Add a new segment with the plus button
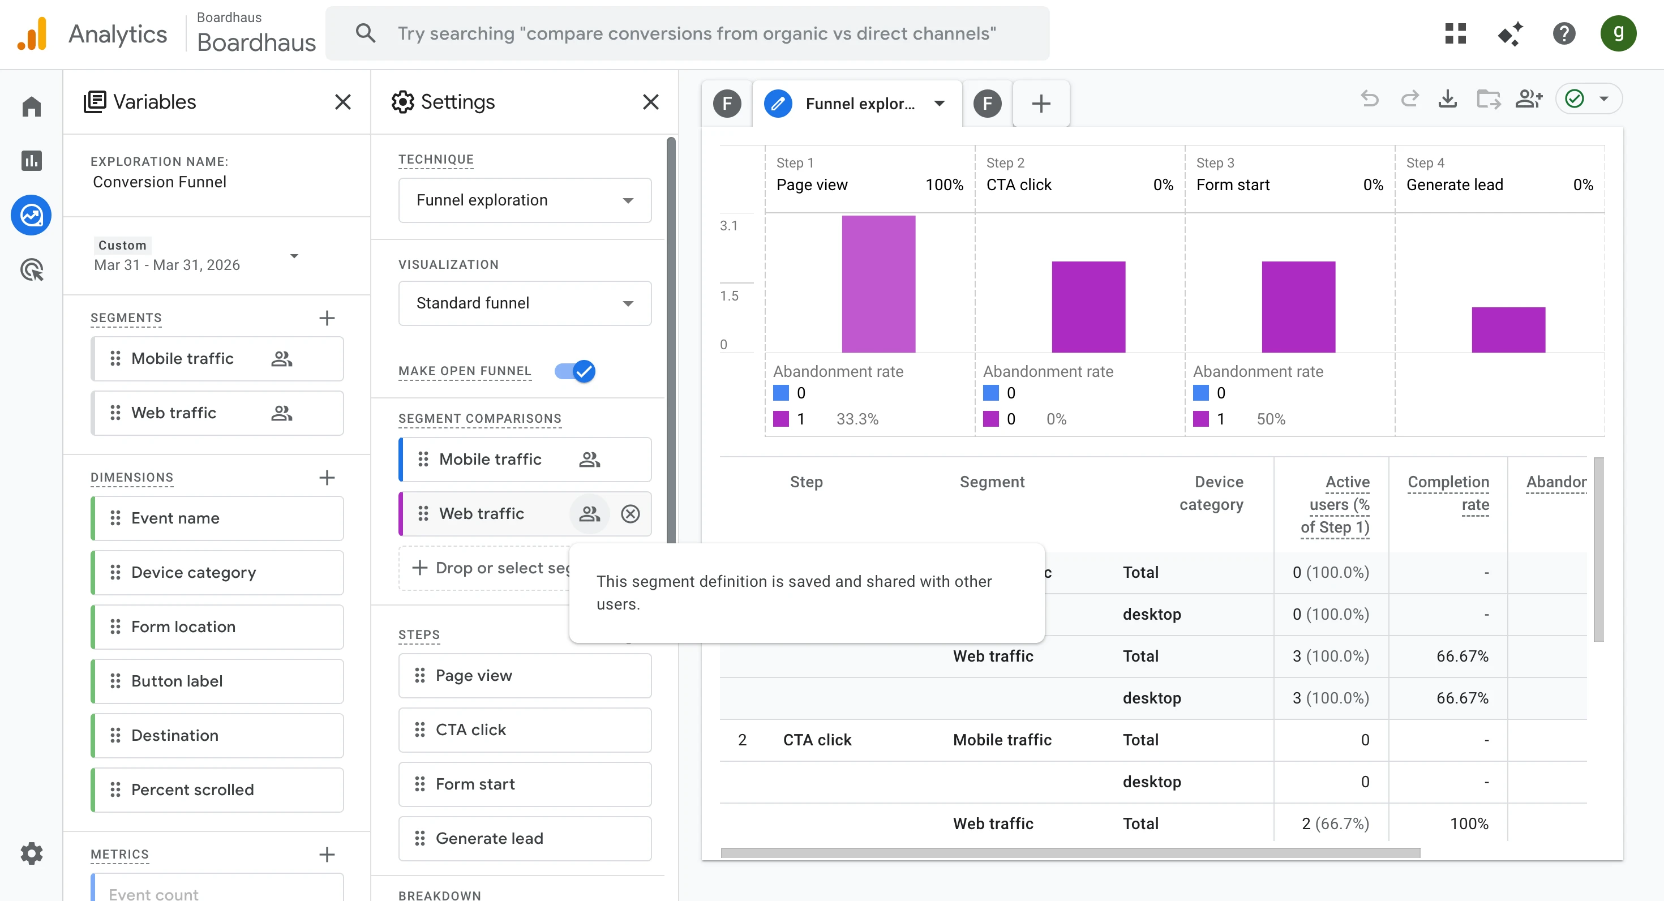This screenshot has width=1664, height=901. [x=328, y=318]
